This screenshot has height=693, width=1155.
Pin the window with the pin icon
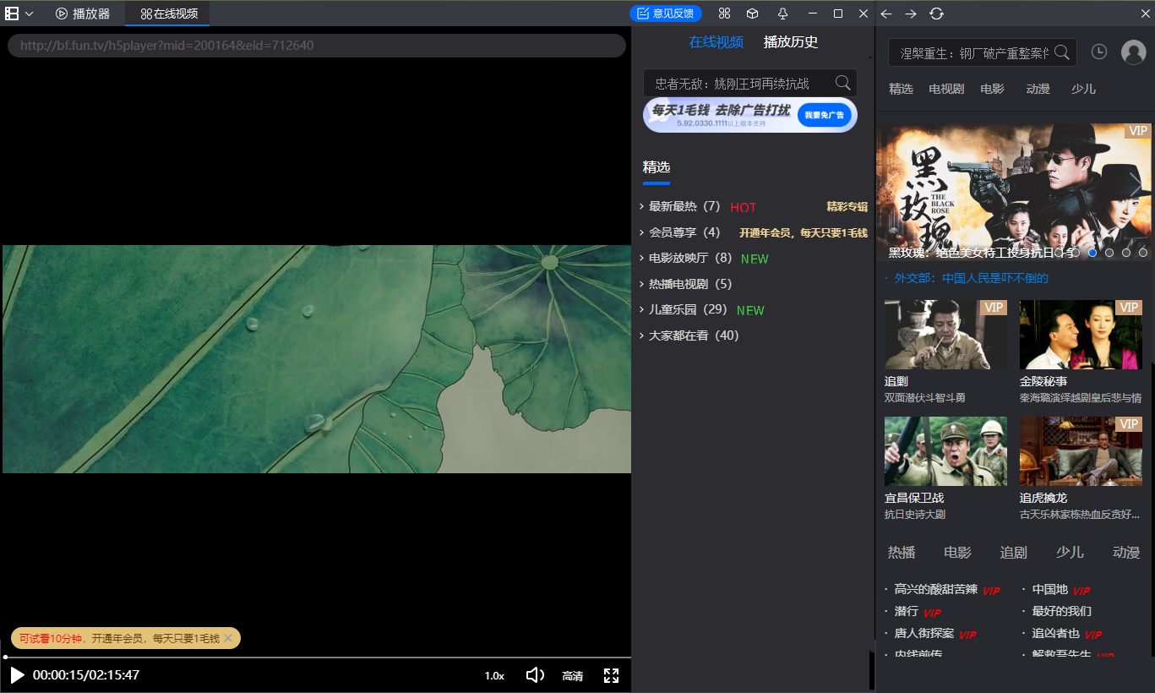(782, 14)
